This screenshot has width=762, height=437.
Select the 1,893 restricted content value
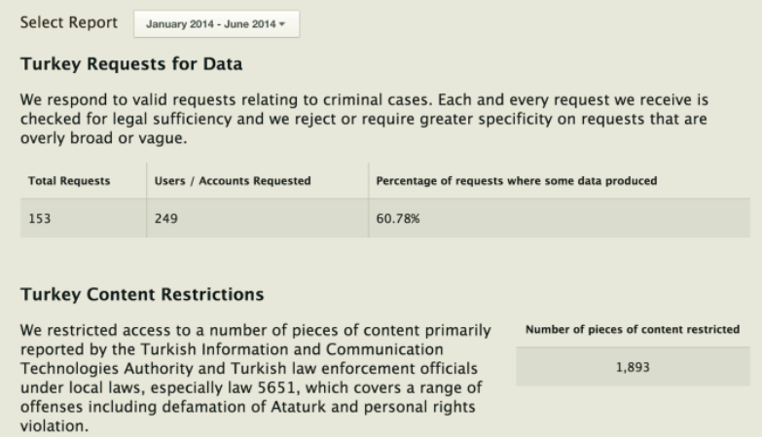coord(633,367)
